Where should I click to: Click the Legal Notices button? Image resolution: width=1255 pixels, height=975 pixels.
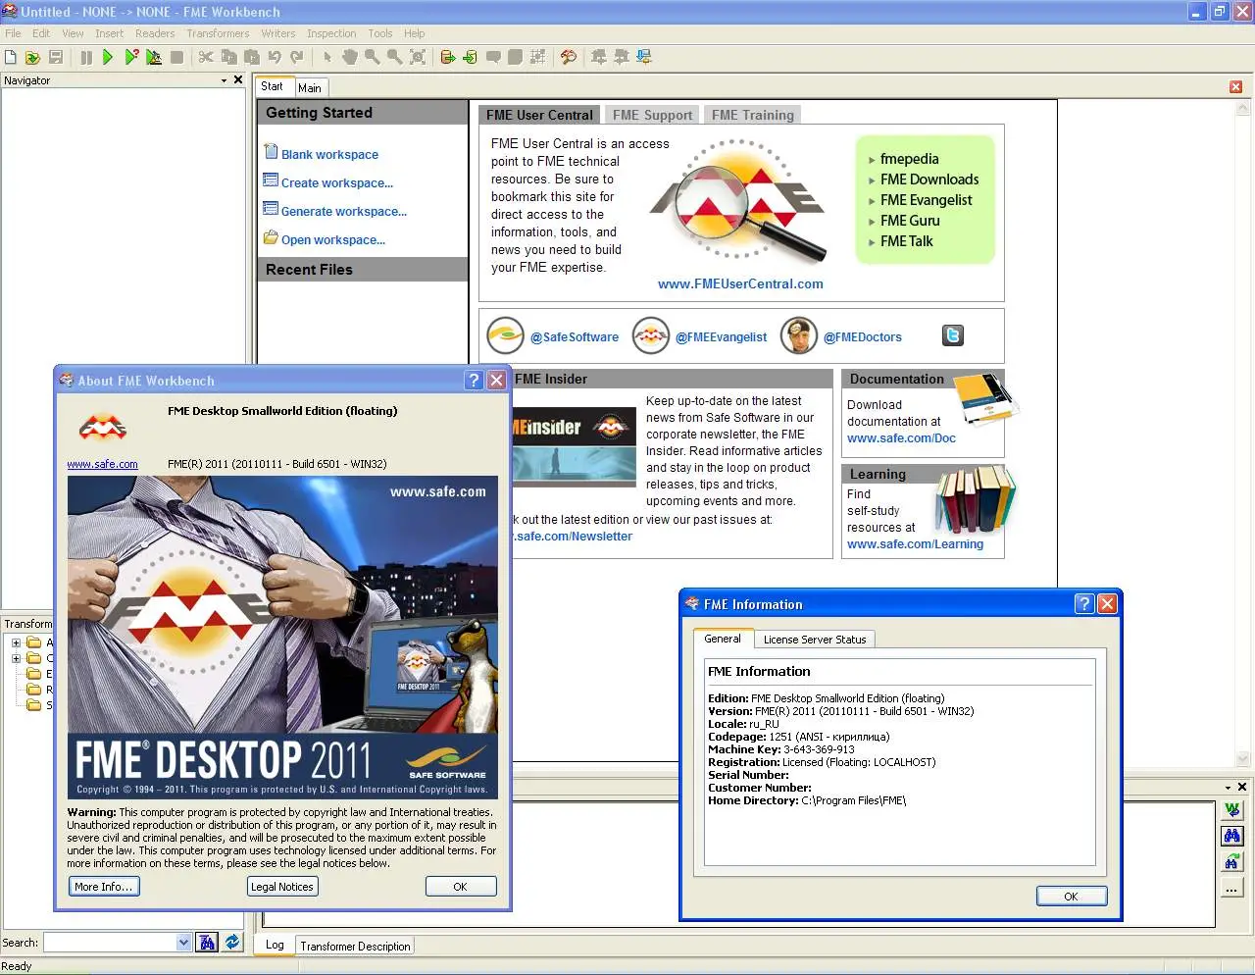282,887
